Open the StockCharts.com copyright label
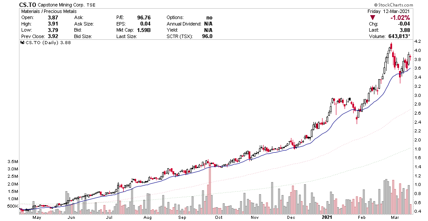428x221 pixels. pos(393,5)
